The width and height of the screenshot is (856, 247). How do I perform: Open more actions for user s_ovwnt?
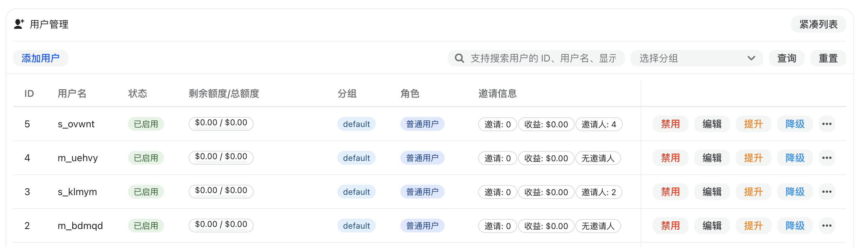827,124
